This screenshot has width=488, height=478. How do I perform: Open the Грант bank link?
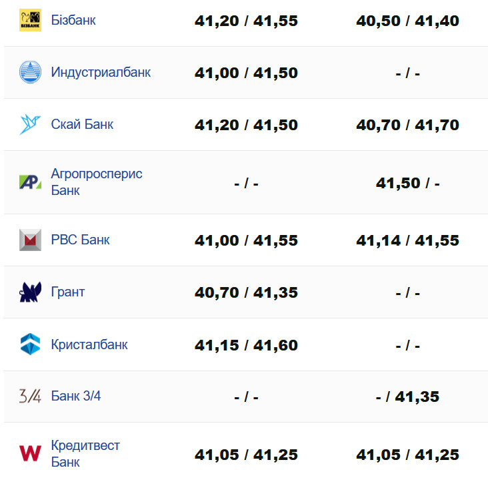[68, 292]
